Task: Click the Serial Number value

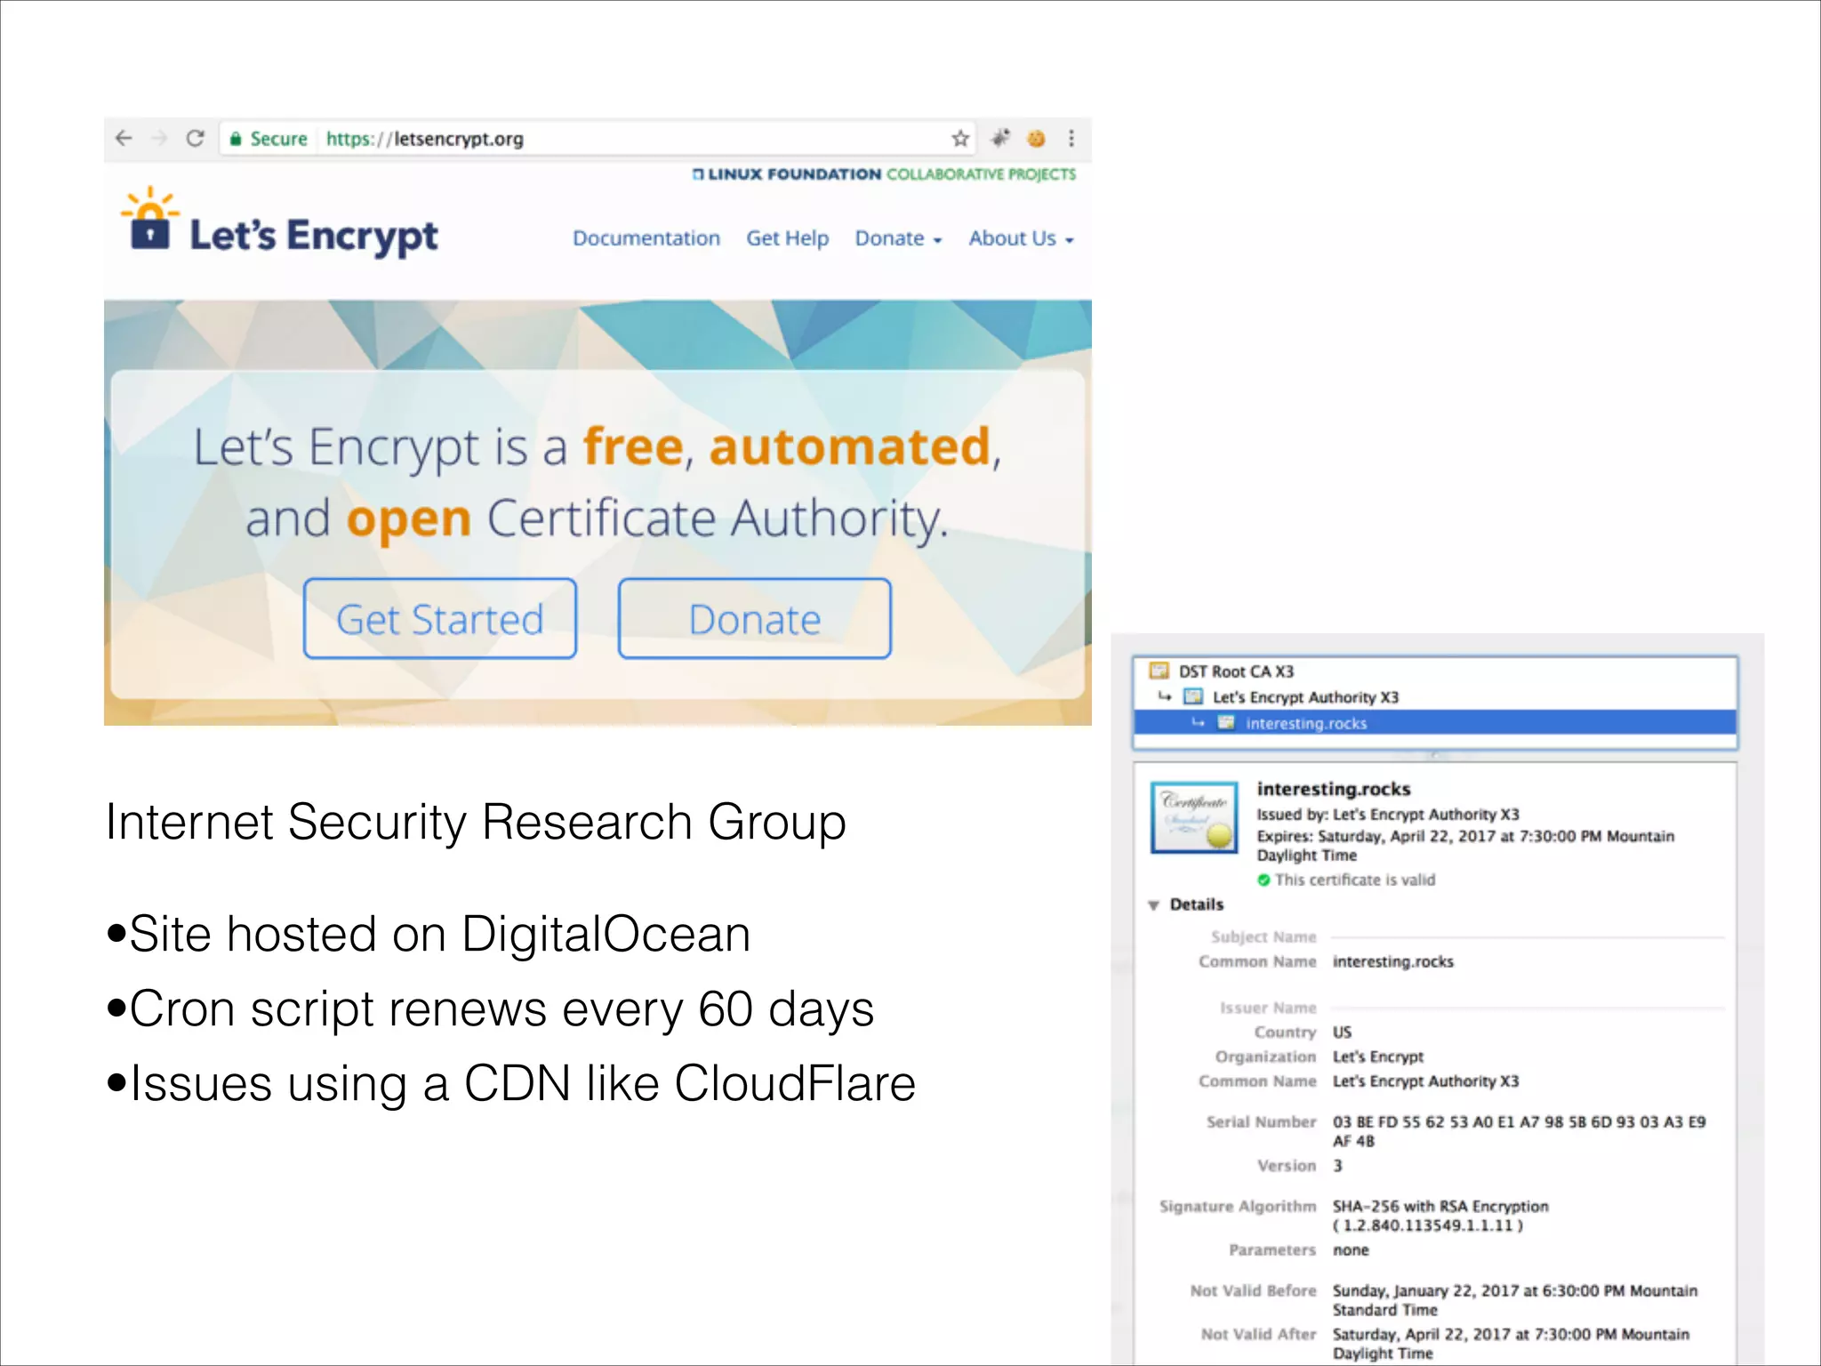Action: click(x=1520, y=1131)
